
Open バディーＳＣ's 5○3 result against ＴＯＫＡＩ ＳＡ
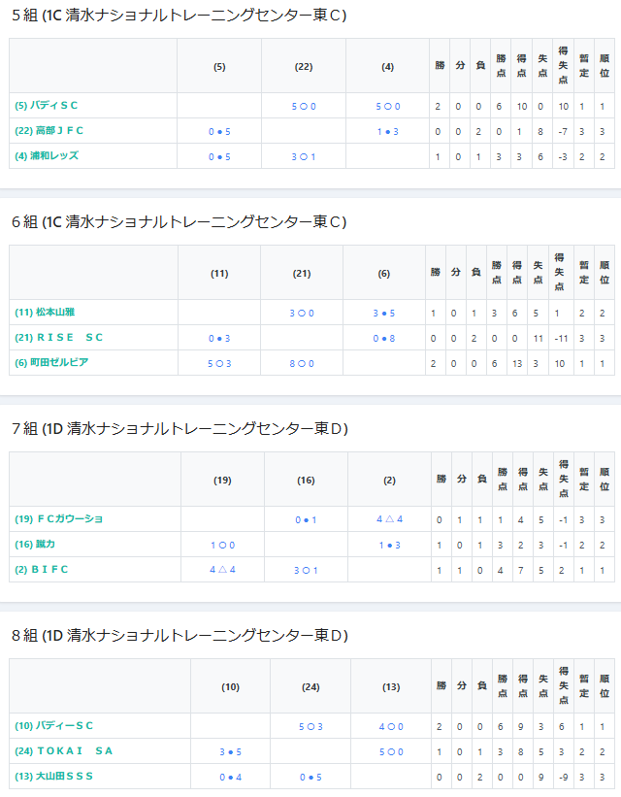click(x=311, y=727)
